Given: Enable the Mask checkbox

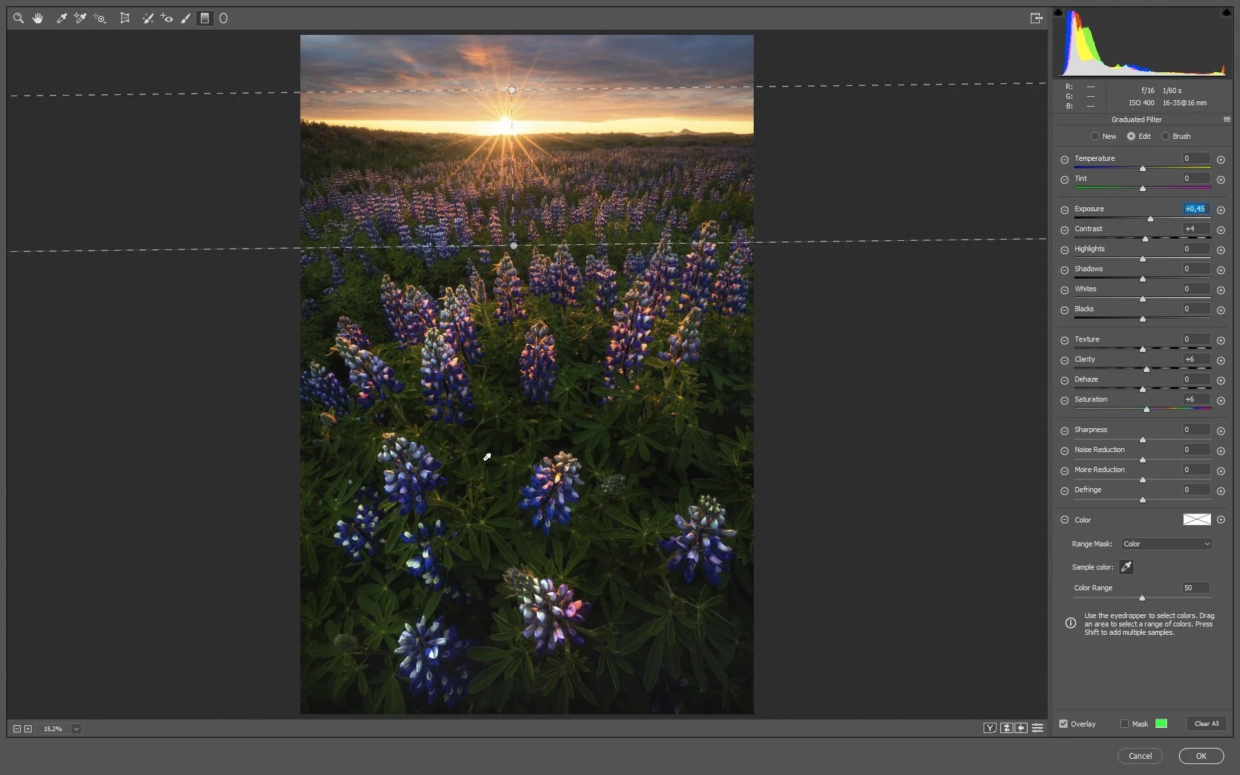Looking at the screenshot, I should pos(1125,723).
